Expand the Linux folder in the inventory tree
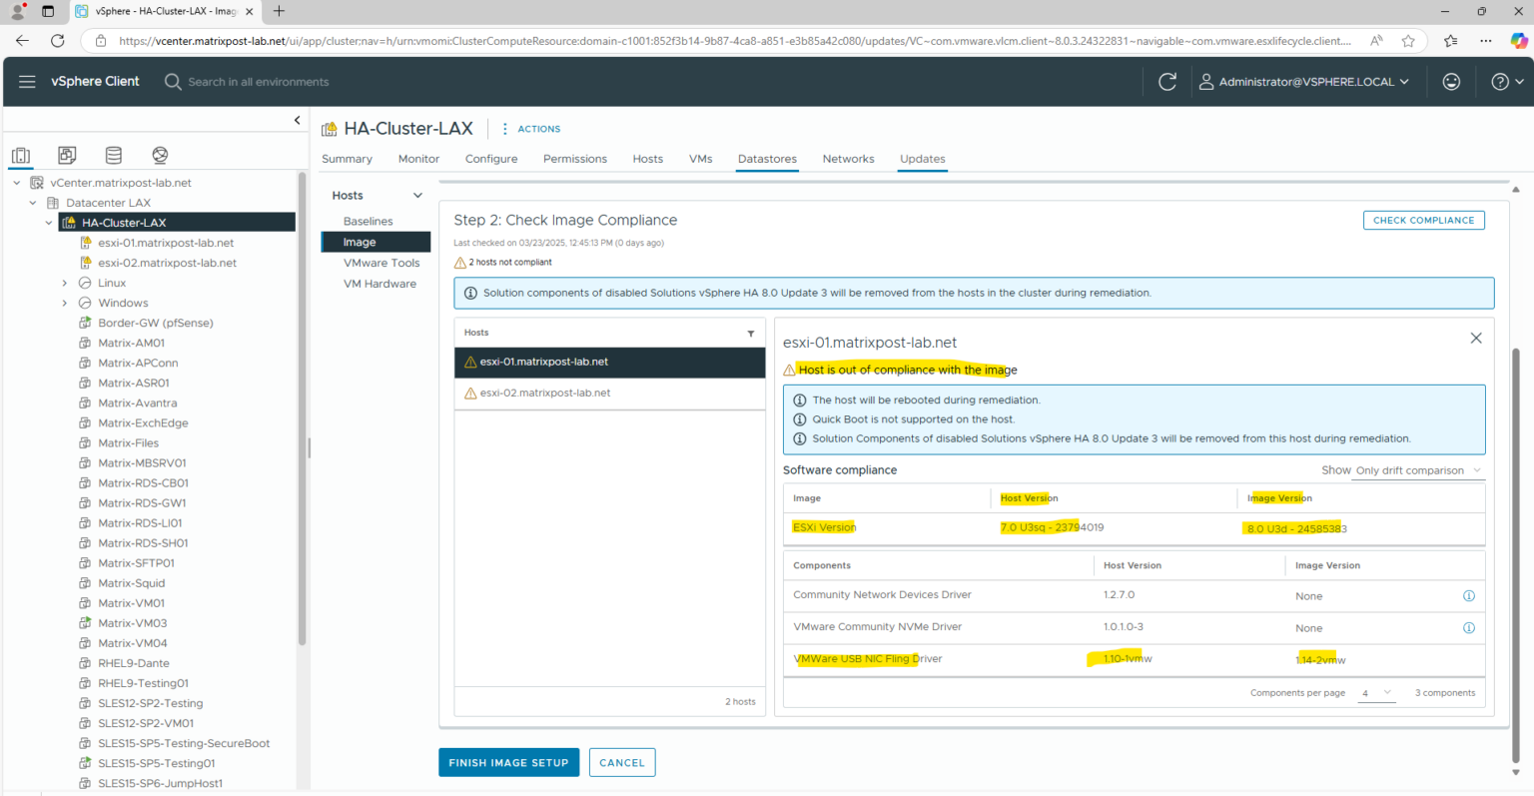 63,282
